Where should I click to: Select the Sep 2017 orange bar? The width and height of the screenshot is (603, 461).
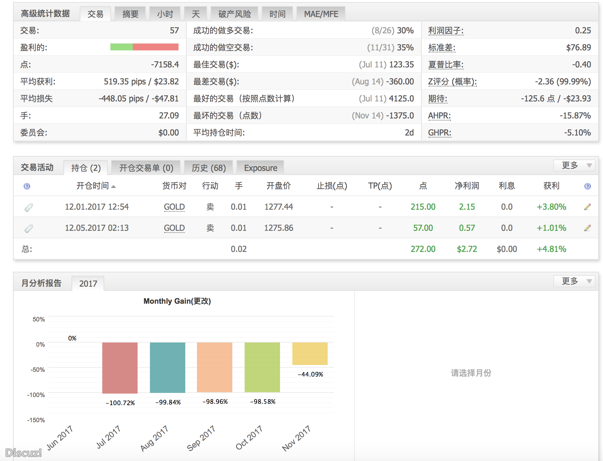click(215, 367)
